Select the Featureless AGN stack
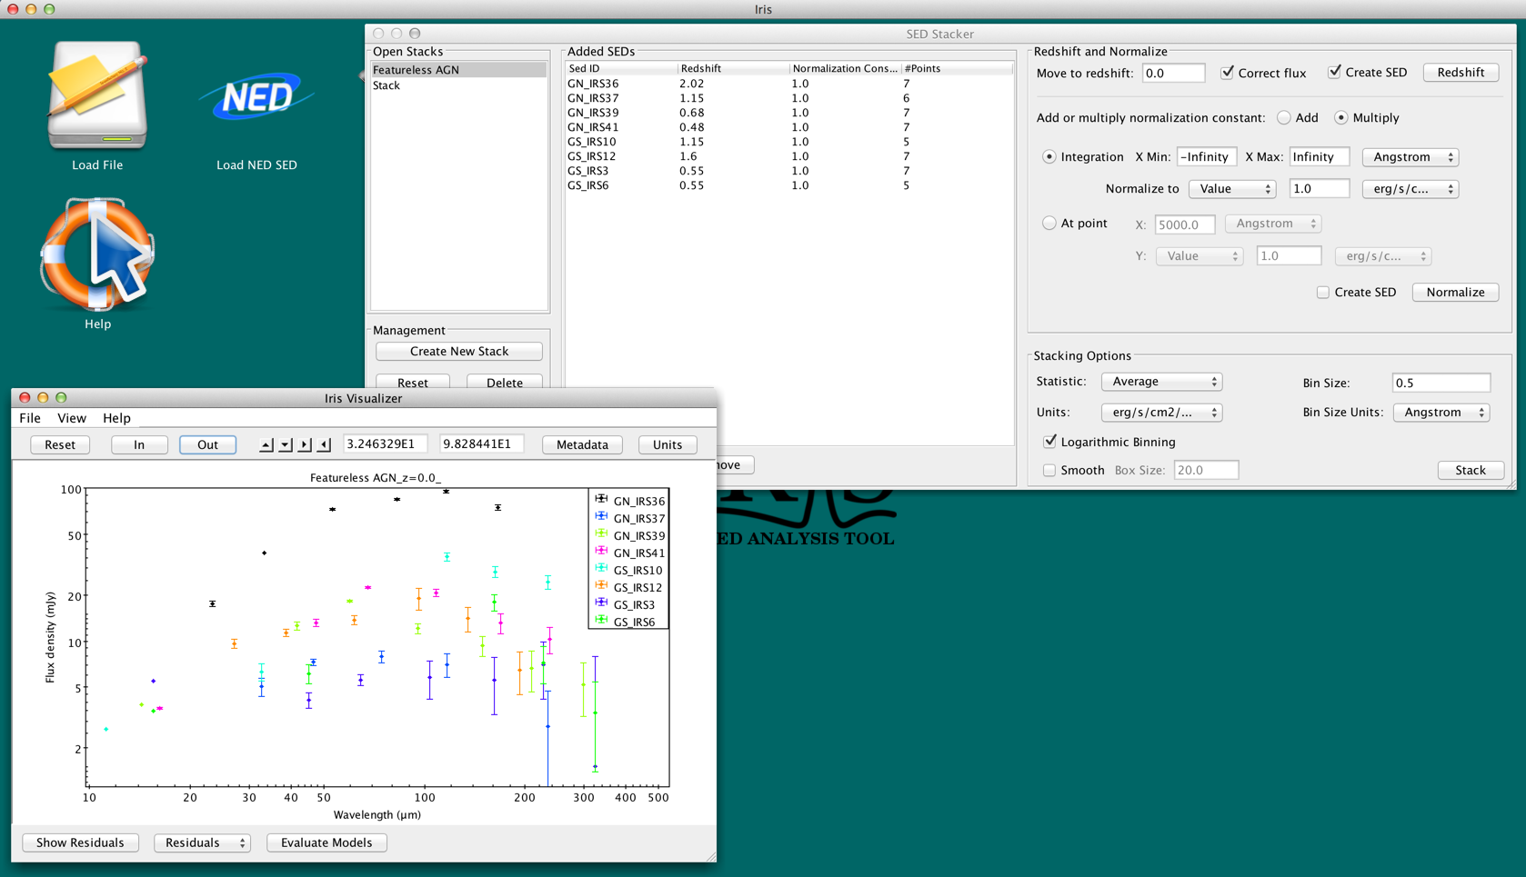This screenshot has width=1526, height=877. [458, 70]
